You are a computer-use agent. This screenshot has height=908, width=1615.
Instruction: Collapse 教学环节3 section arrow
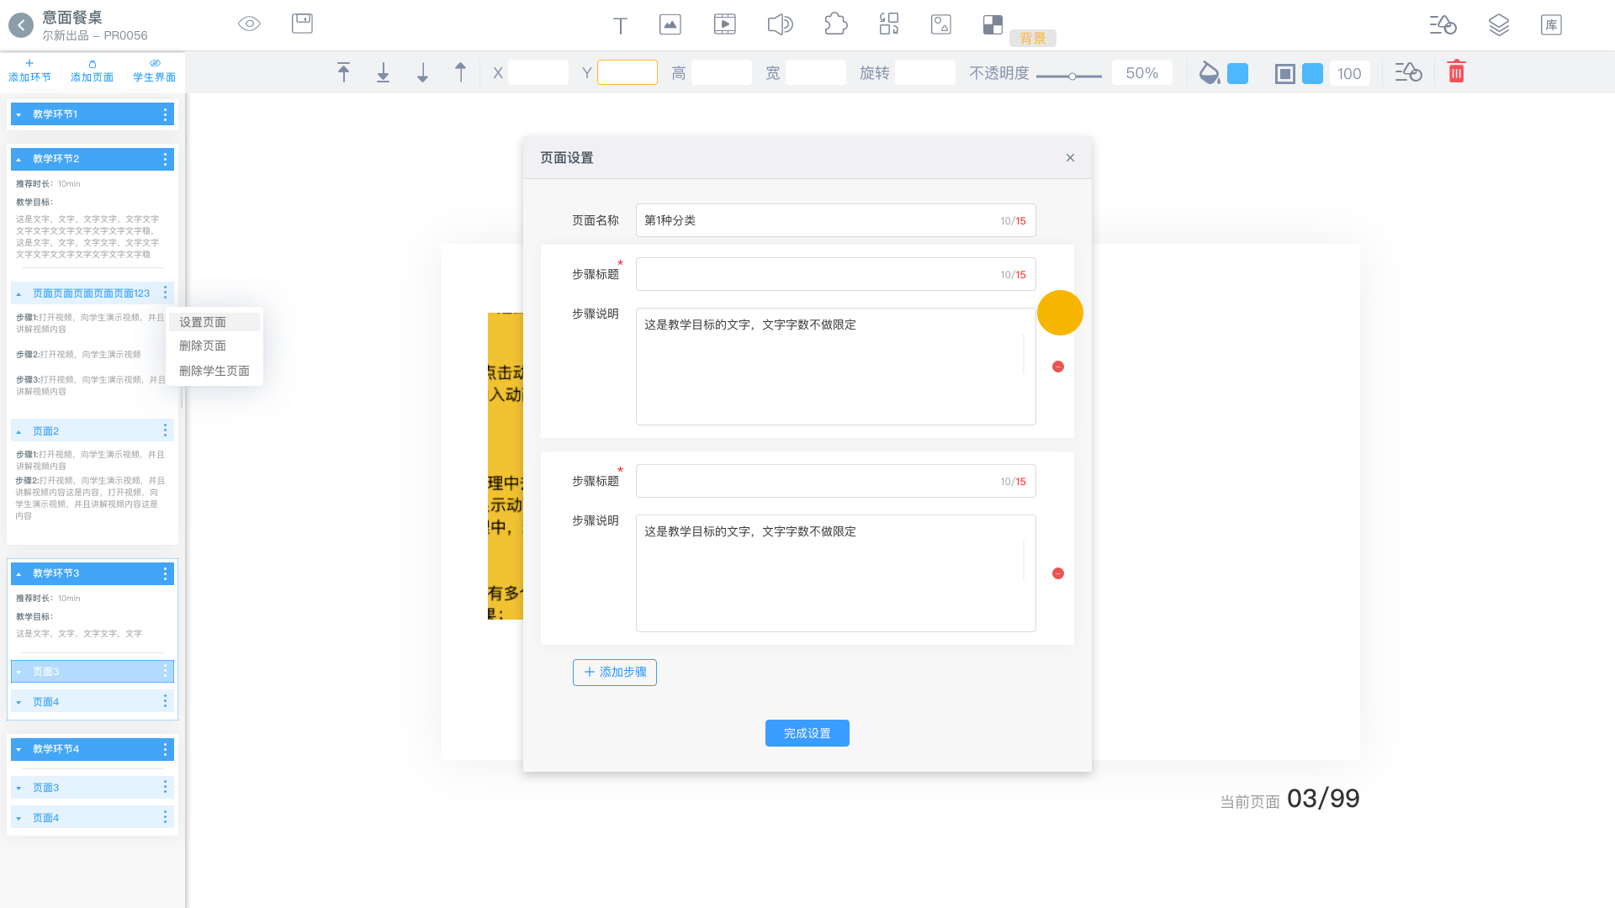(x=19, y=574)
